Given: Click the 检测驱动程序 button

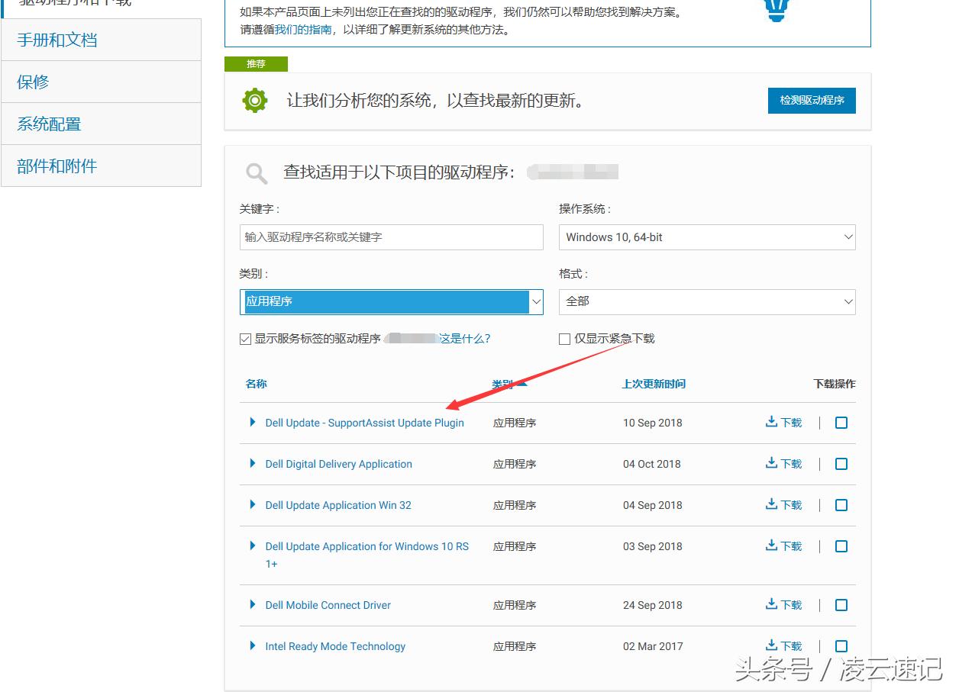Looking at the screenshot, I should [x=812, y=100].
